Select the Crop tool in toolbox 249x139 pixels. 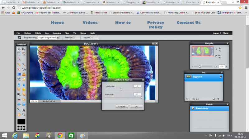[19, 49]
